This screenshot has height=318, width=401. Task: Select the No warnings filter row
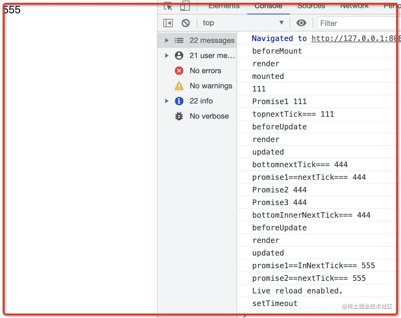197,86
